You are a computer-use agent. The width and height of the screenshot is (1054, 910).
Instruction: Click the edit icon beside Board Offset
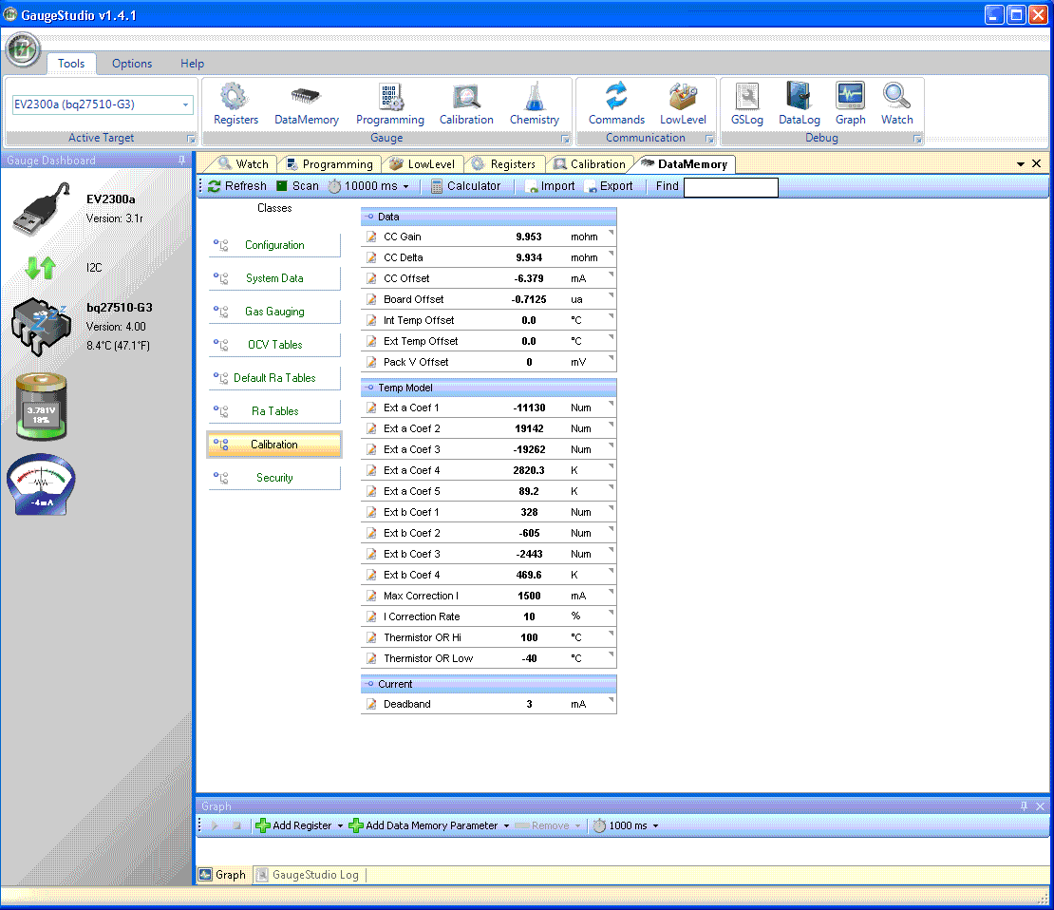(371, 299)
